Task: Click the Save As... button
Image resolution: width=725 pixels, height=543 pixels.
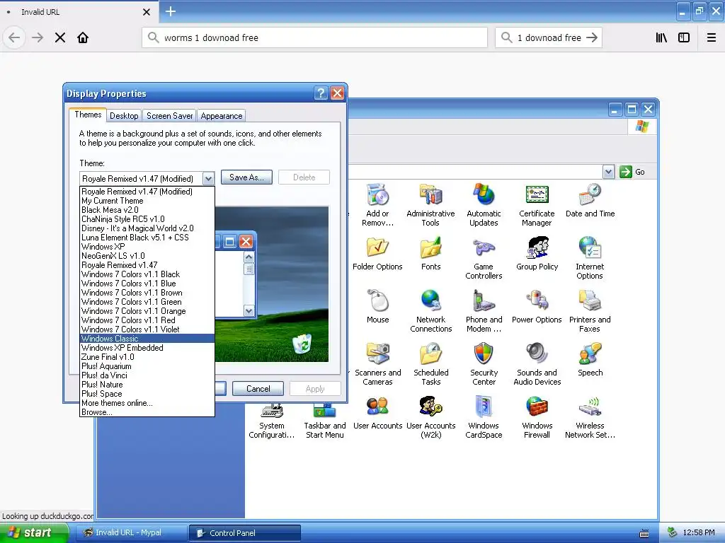Action: (x=246, y=177)
